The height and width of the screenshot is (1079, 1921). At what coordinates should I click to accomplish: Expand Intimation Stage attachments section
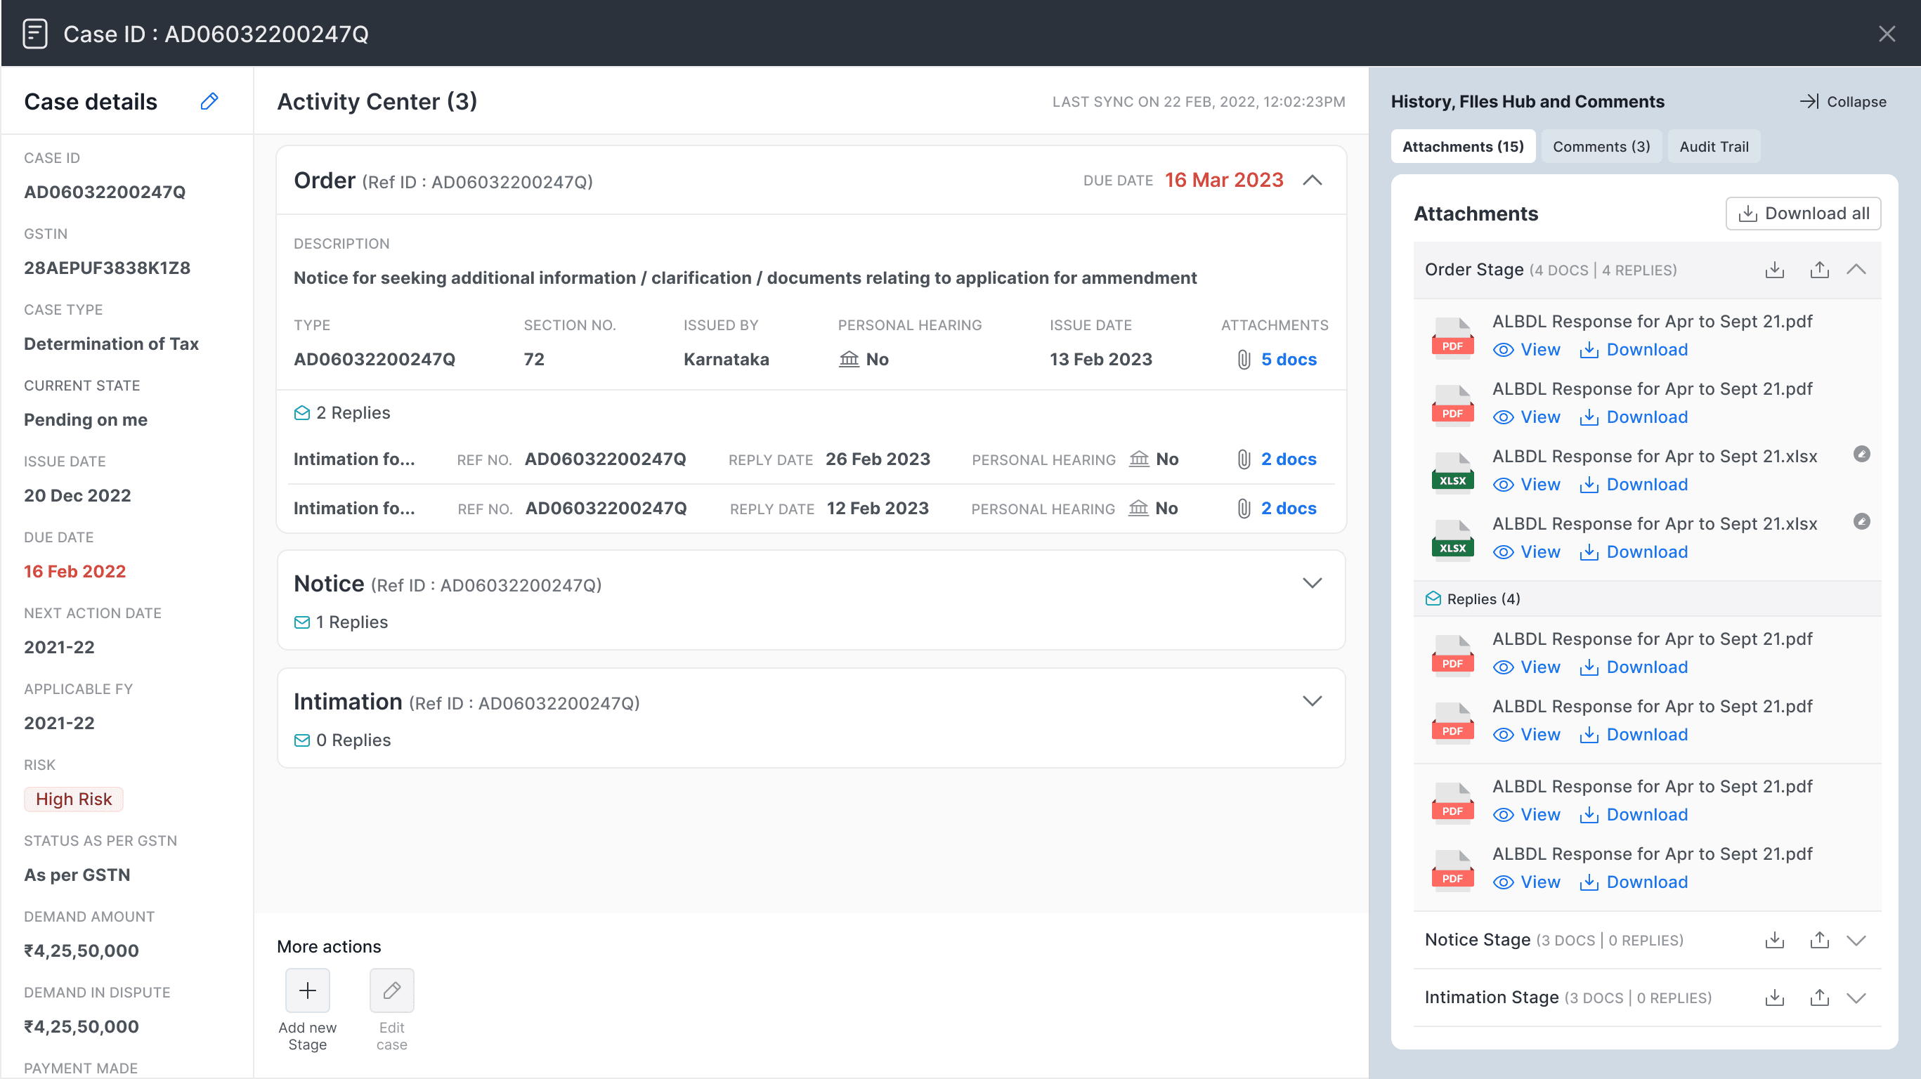click(x=1857, y=997)
